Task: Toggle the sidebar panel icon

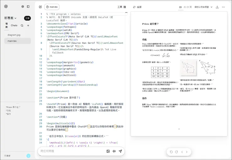Action: pyautogui.click(x=28, y=7)
